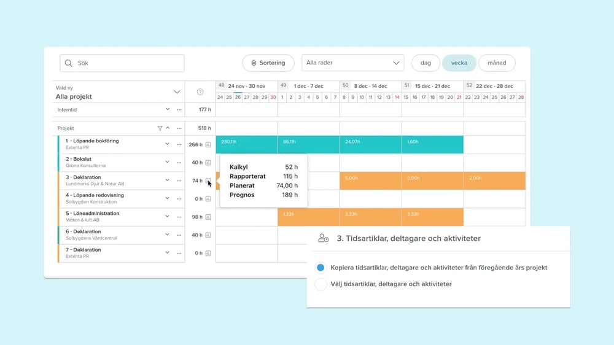Expand the 7 - Deklaration row chevron

pos(167,253)
